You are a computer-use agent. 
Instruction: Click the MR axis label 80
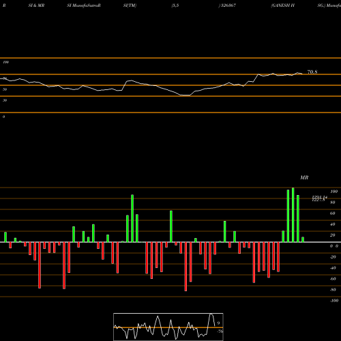pos(333,203)
